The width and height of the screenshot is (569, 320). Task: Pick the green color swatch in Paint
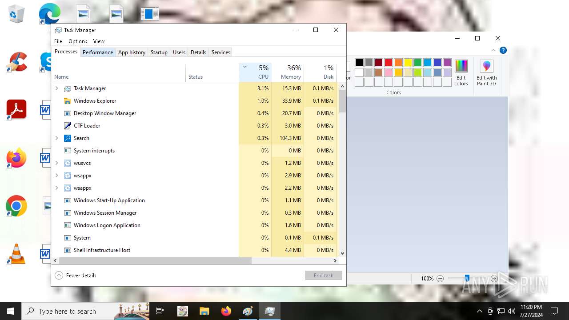coord(418,63)
